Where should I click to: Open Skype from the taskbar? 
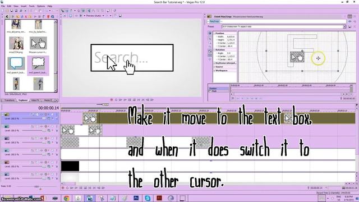(148, 198)
